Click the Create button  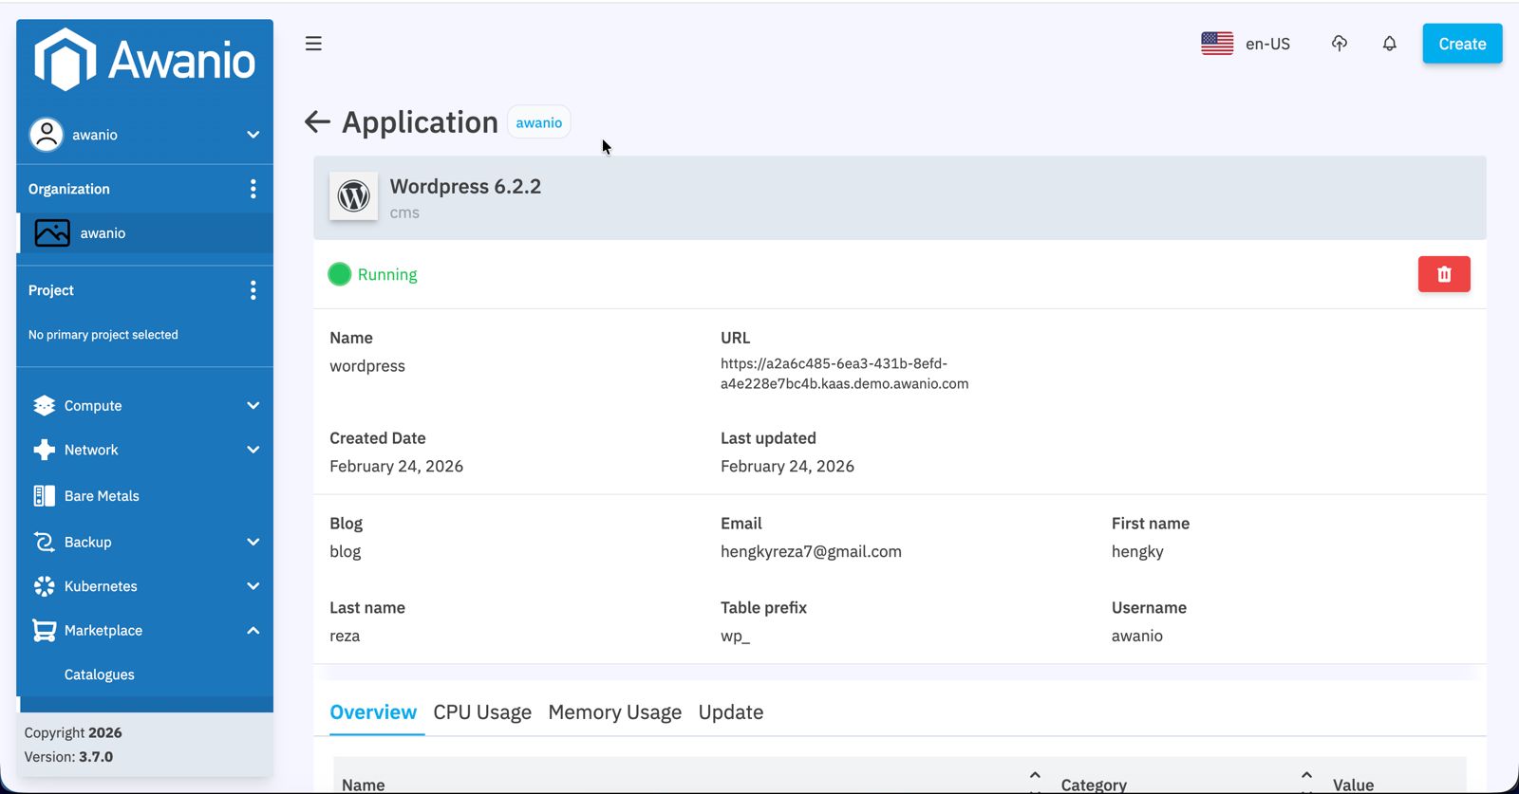pyautogui.click(x=1461, y=44)
